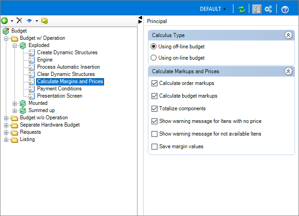The height and width of the screenshot is (216, 299).
Task: Select Process Automatic Insertion label
Action: 68,67
